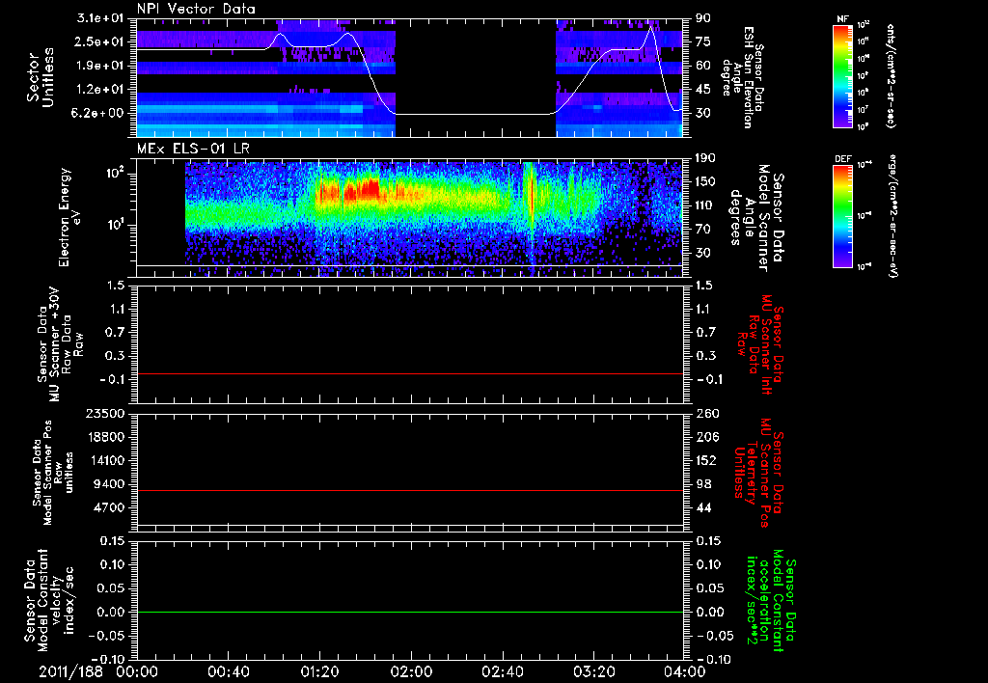This screenshot has width=988, height=683.
Task: Click the 02:00 time axis label
Action: coord(411,671)
